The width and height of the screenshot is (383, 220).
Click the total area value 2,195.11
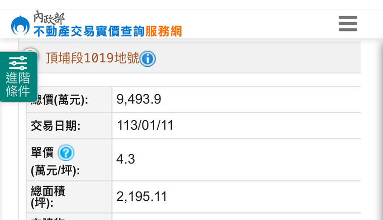(142, 196)
